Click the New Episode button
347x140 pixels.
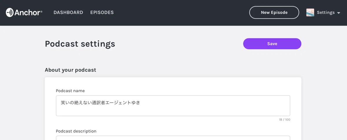(274, 12)
